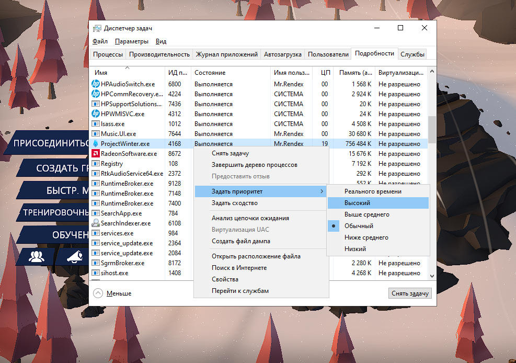Set priority to Реального времени
Viewport: 516px width, 363px height.
point(379,191)
